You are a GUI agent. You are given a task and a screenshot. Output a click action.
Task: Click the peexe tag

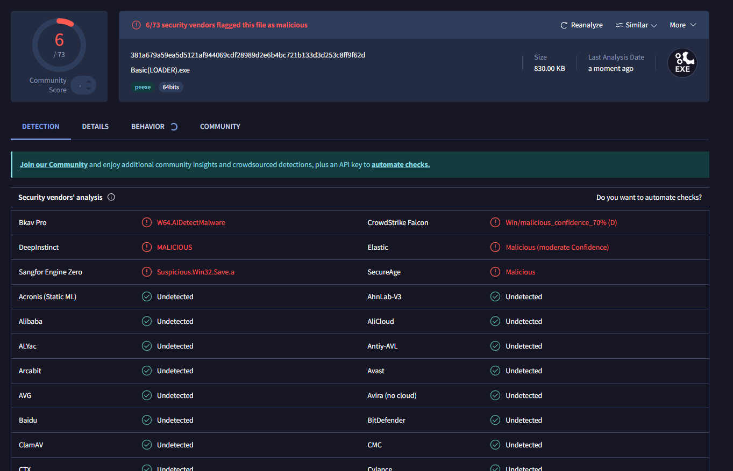(143, 87)
